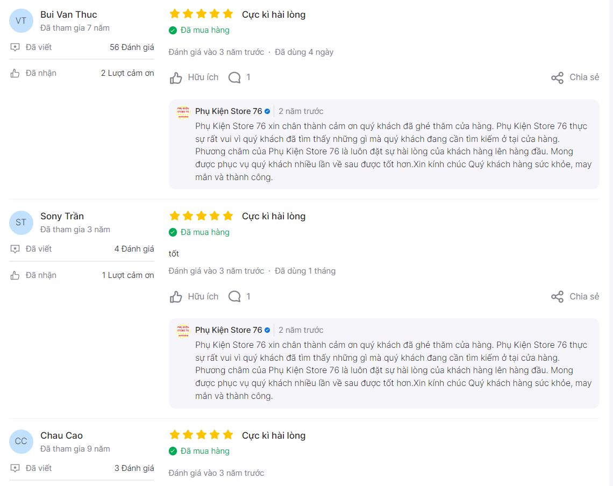This screenshot has height=486, width=613.
Task: Open reviewer profile Sony Trần
Action: tap(62, 216)
